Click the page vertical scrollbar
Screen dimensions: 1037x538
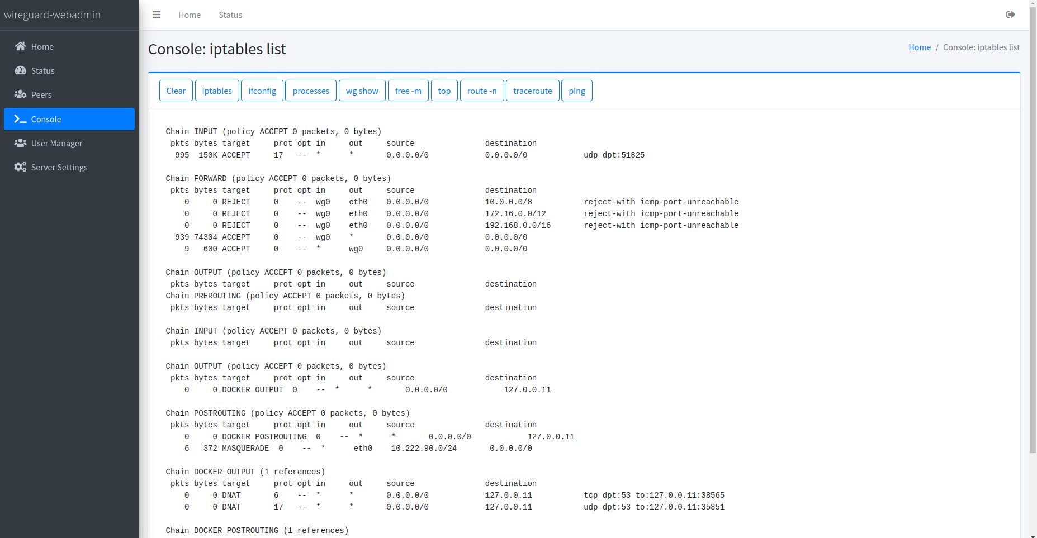tap(1033, 223)
